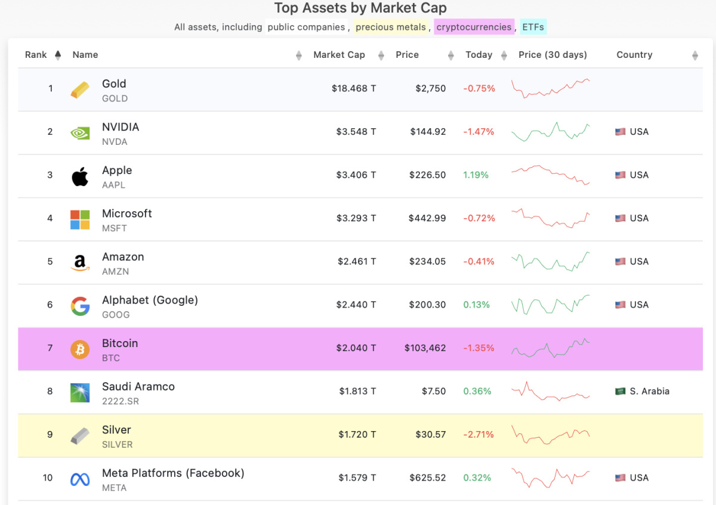Viewport: 716px width, 505px height.
Task: Sort by Today change using its arrow
Action: coord(504,55)
